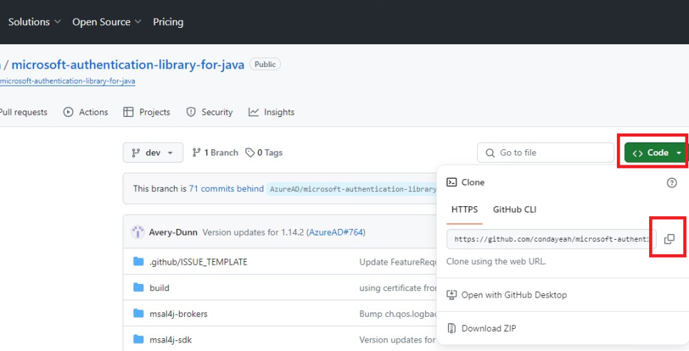689x351 pixels.
Task: Open the Pricing page
Action: click(x=168, y=22)
